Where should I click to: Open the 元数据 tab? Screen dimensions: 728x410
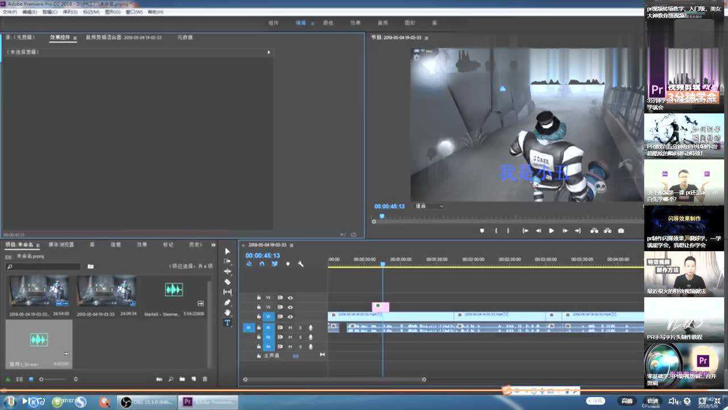[x=185, y=38]
